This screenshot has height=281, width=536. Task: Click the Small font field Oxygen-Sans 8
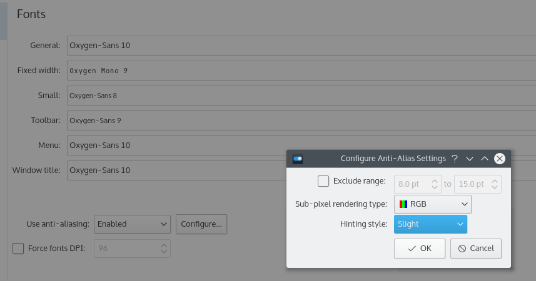click(301, 96)
